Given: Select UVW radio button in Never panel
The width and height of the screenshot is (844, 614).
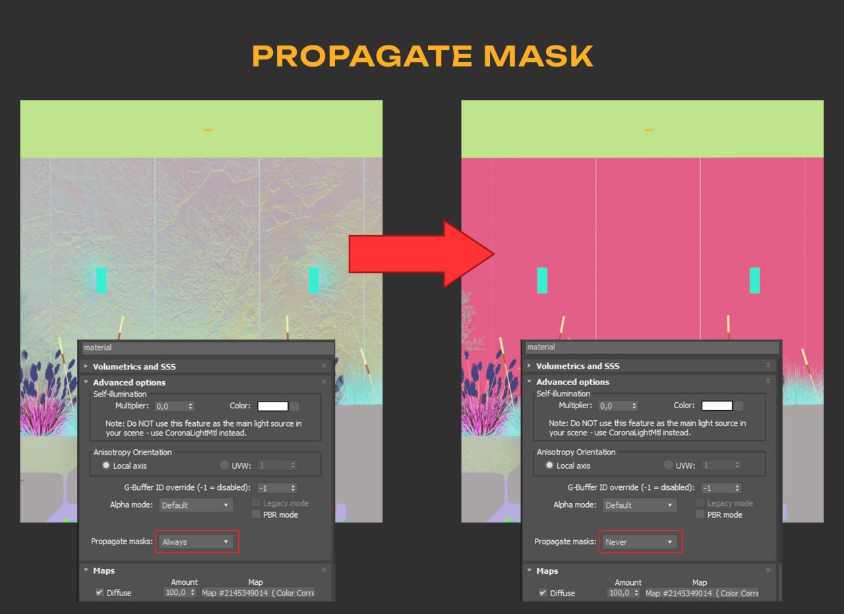Looking at the screenshot, I should coord(669,466).
